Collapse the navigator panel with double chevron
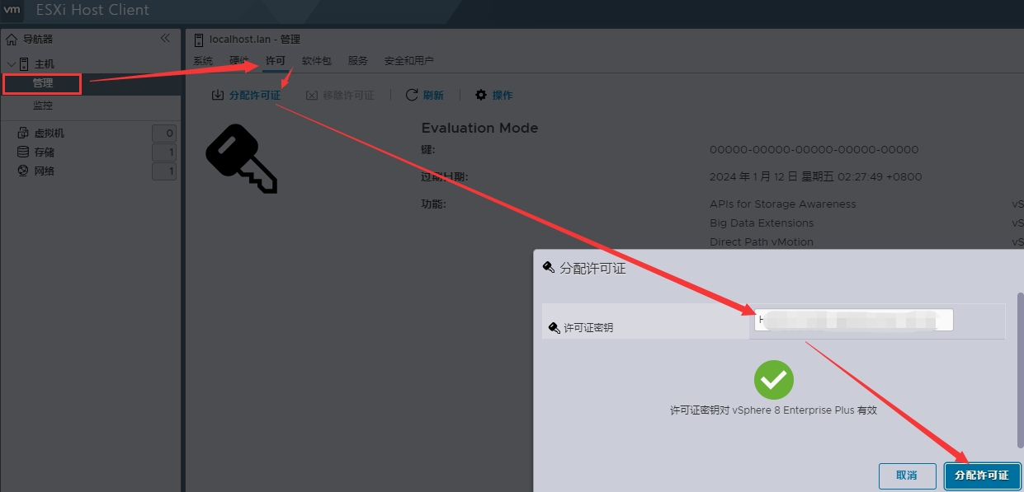Viewport: 1024px width, 492px height. (x=165, y=39)
